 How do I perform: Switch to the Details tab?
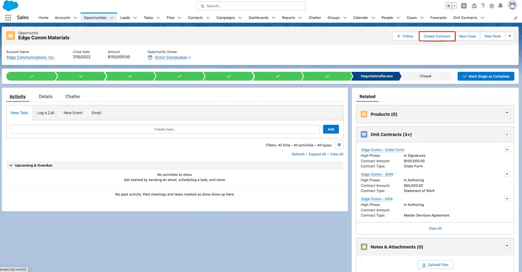(46, 97)
